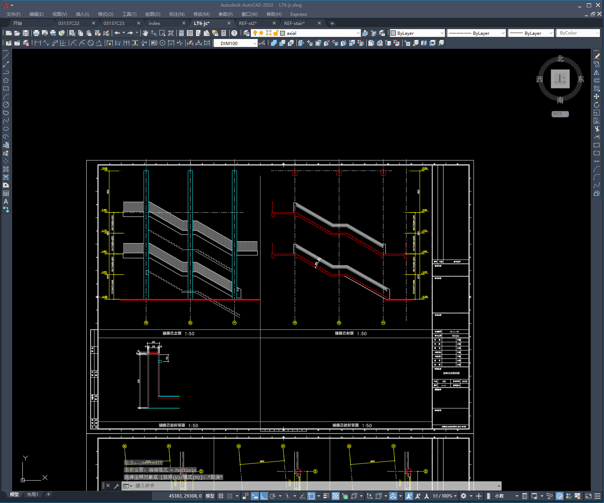Select the Aligned dimension tool
The width and height of the screenshot is (604, 503).
pos(46,43)
